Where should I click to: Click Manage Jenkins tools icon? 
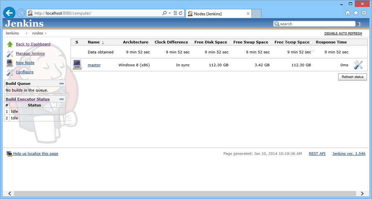[10, 54]
